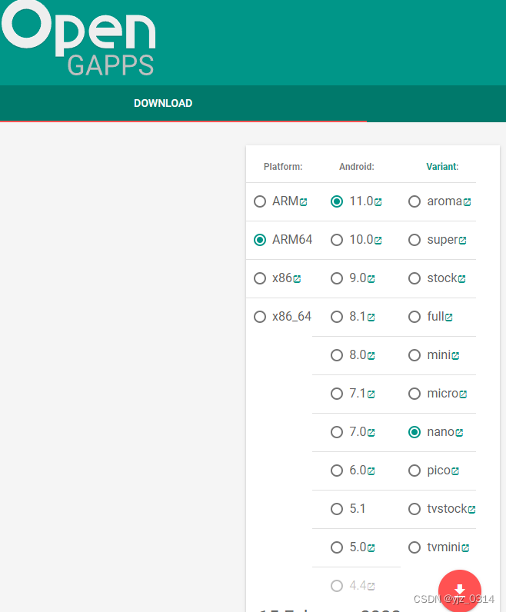Screen dimensions: 506x612
Task: Open the external link icon next to ARM
Action: click(303, 202)
